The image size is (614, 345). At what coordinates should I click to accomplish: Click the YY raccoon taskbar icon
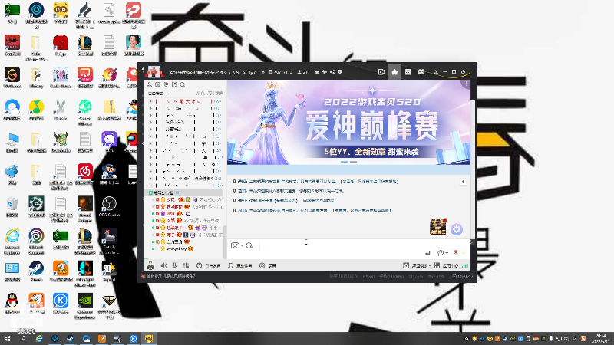149,339
